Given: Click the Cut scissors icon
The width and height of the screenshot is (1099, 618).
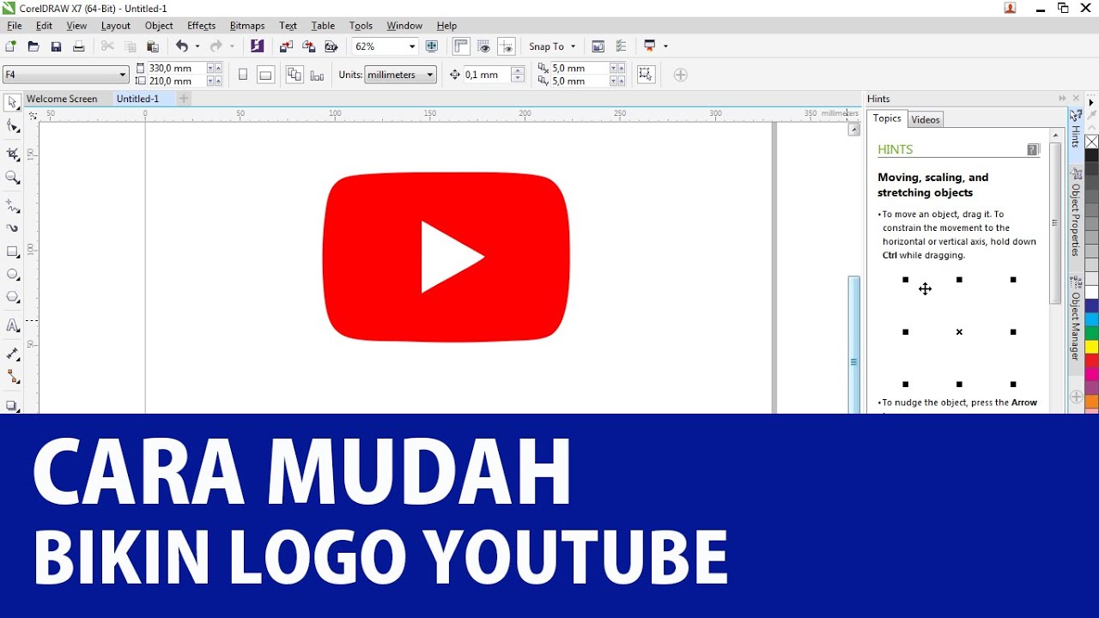Looking at the screenshot, I should coord(107,46).
